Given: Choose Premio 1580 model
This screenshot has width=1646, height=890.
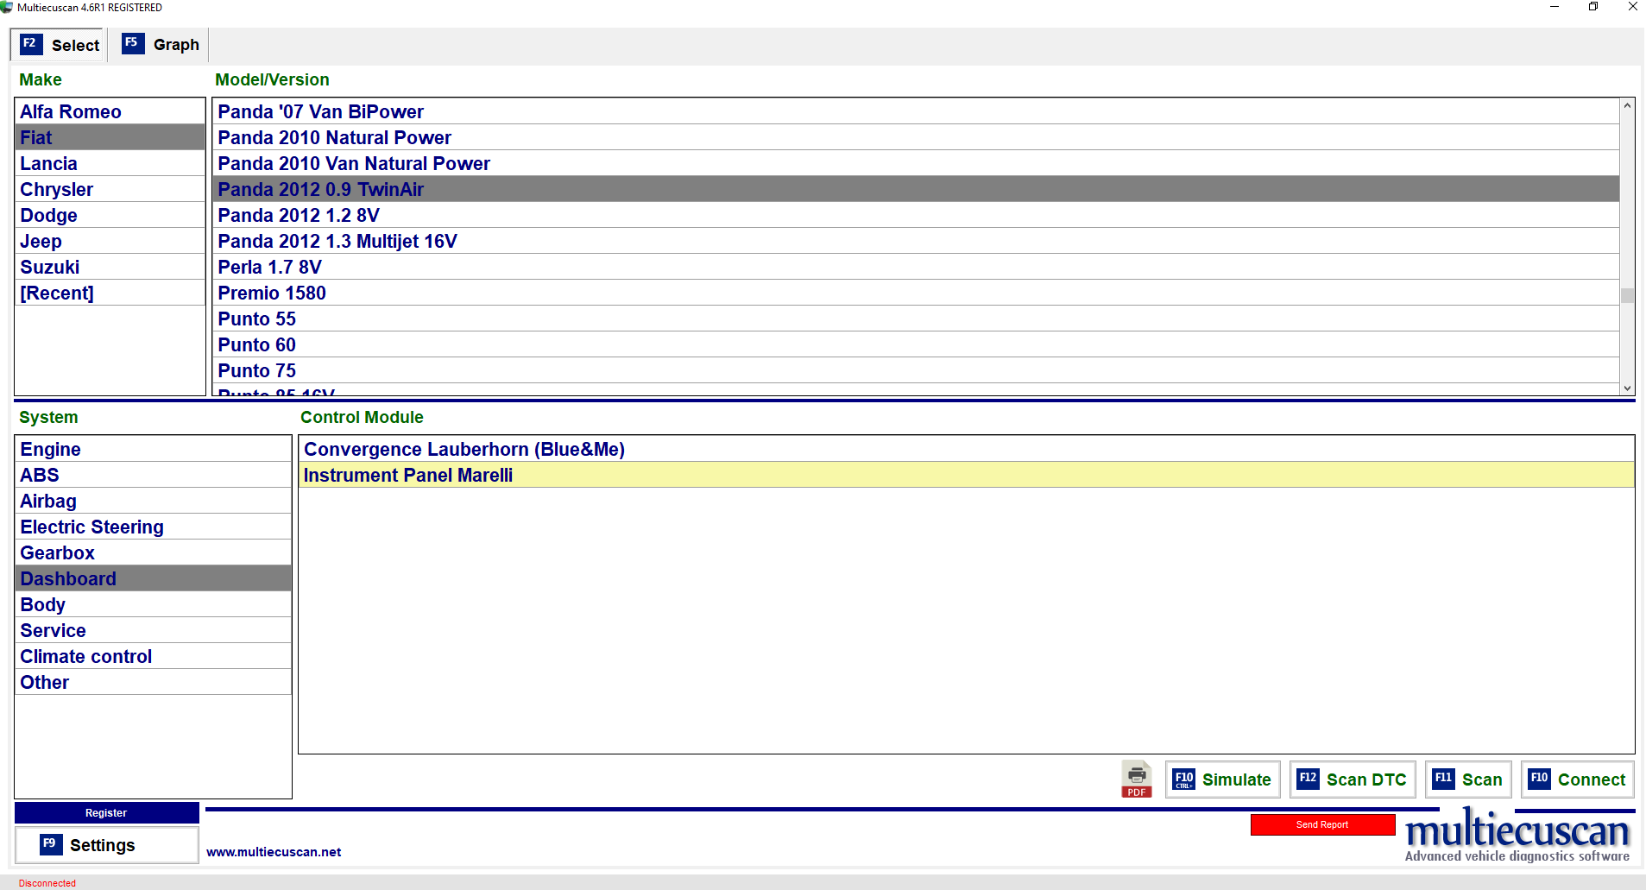Looking at the screenshot, I should click(916, 293).
